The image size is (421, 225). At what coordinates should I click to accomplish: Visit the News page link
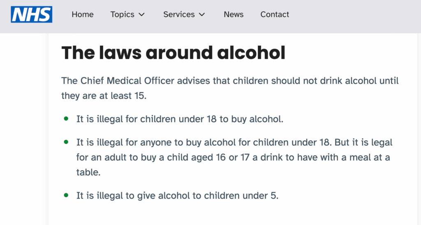[234, 14]
